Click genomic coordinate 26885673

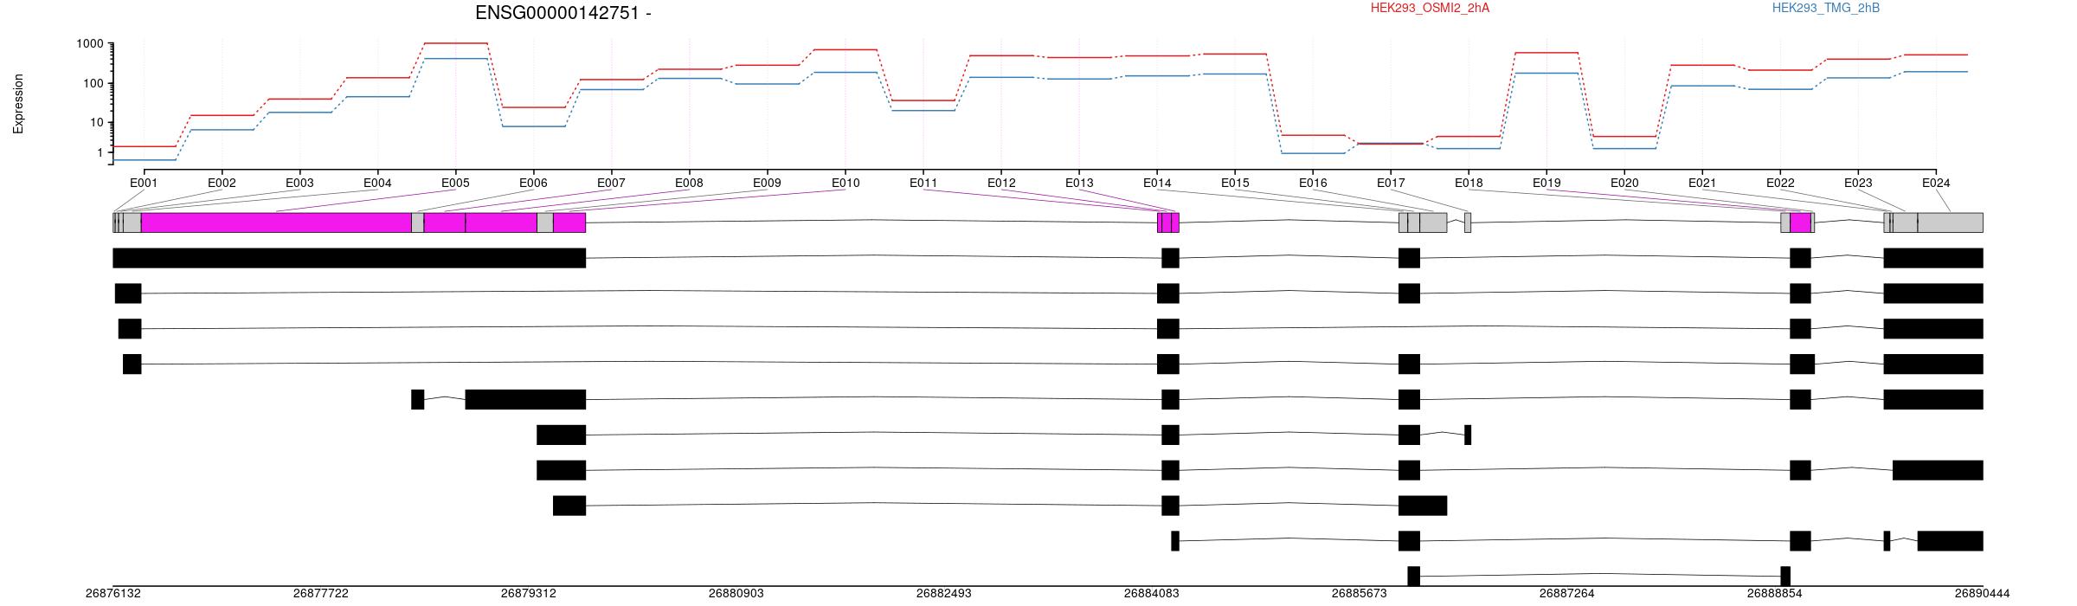click(1360, 594)
